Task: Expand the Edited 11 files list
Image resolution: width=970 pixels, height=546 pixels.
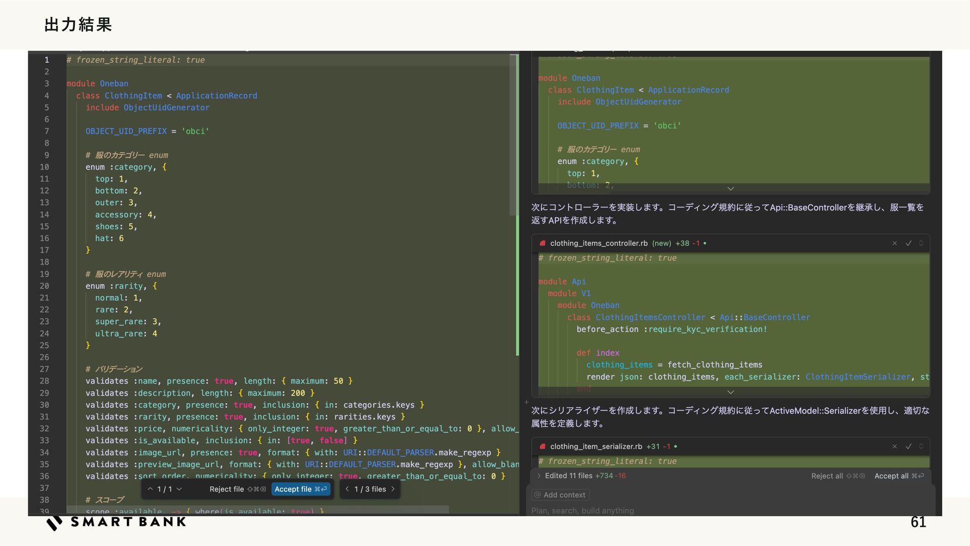Action: (539, 476)
